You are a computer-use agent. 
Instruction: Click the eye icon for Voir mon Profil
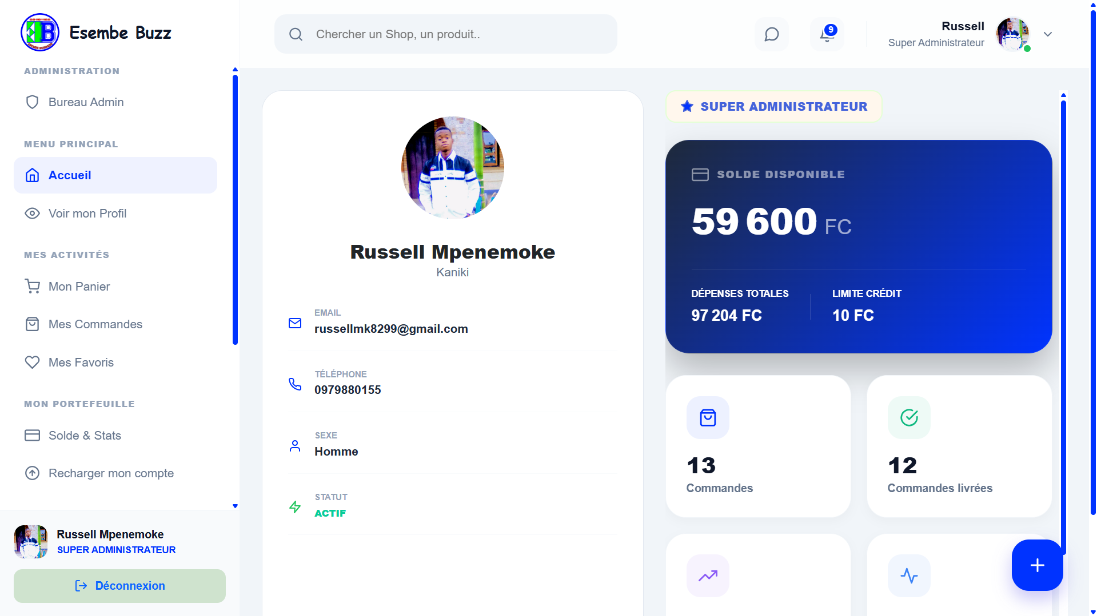pos(33,214)
